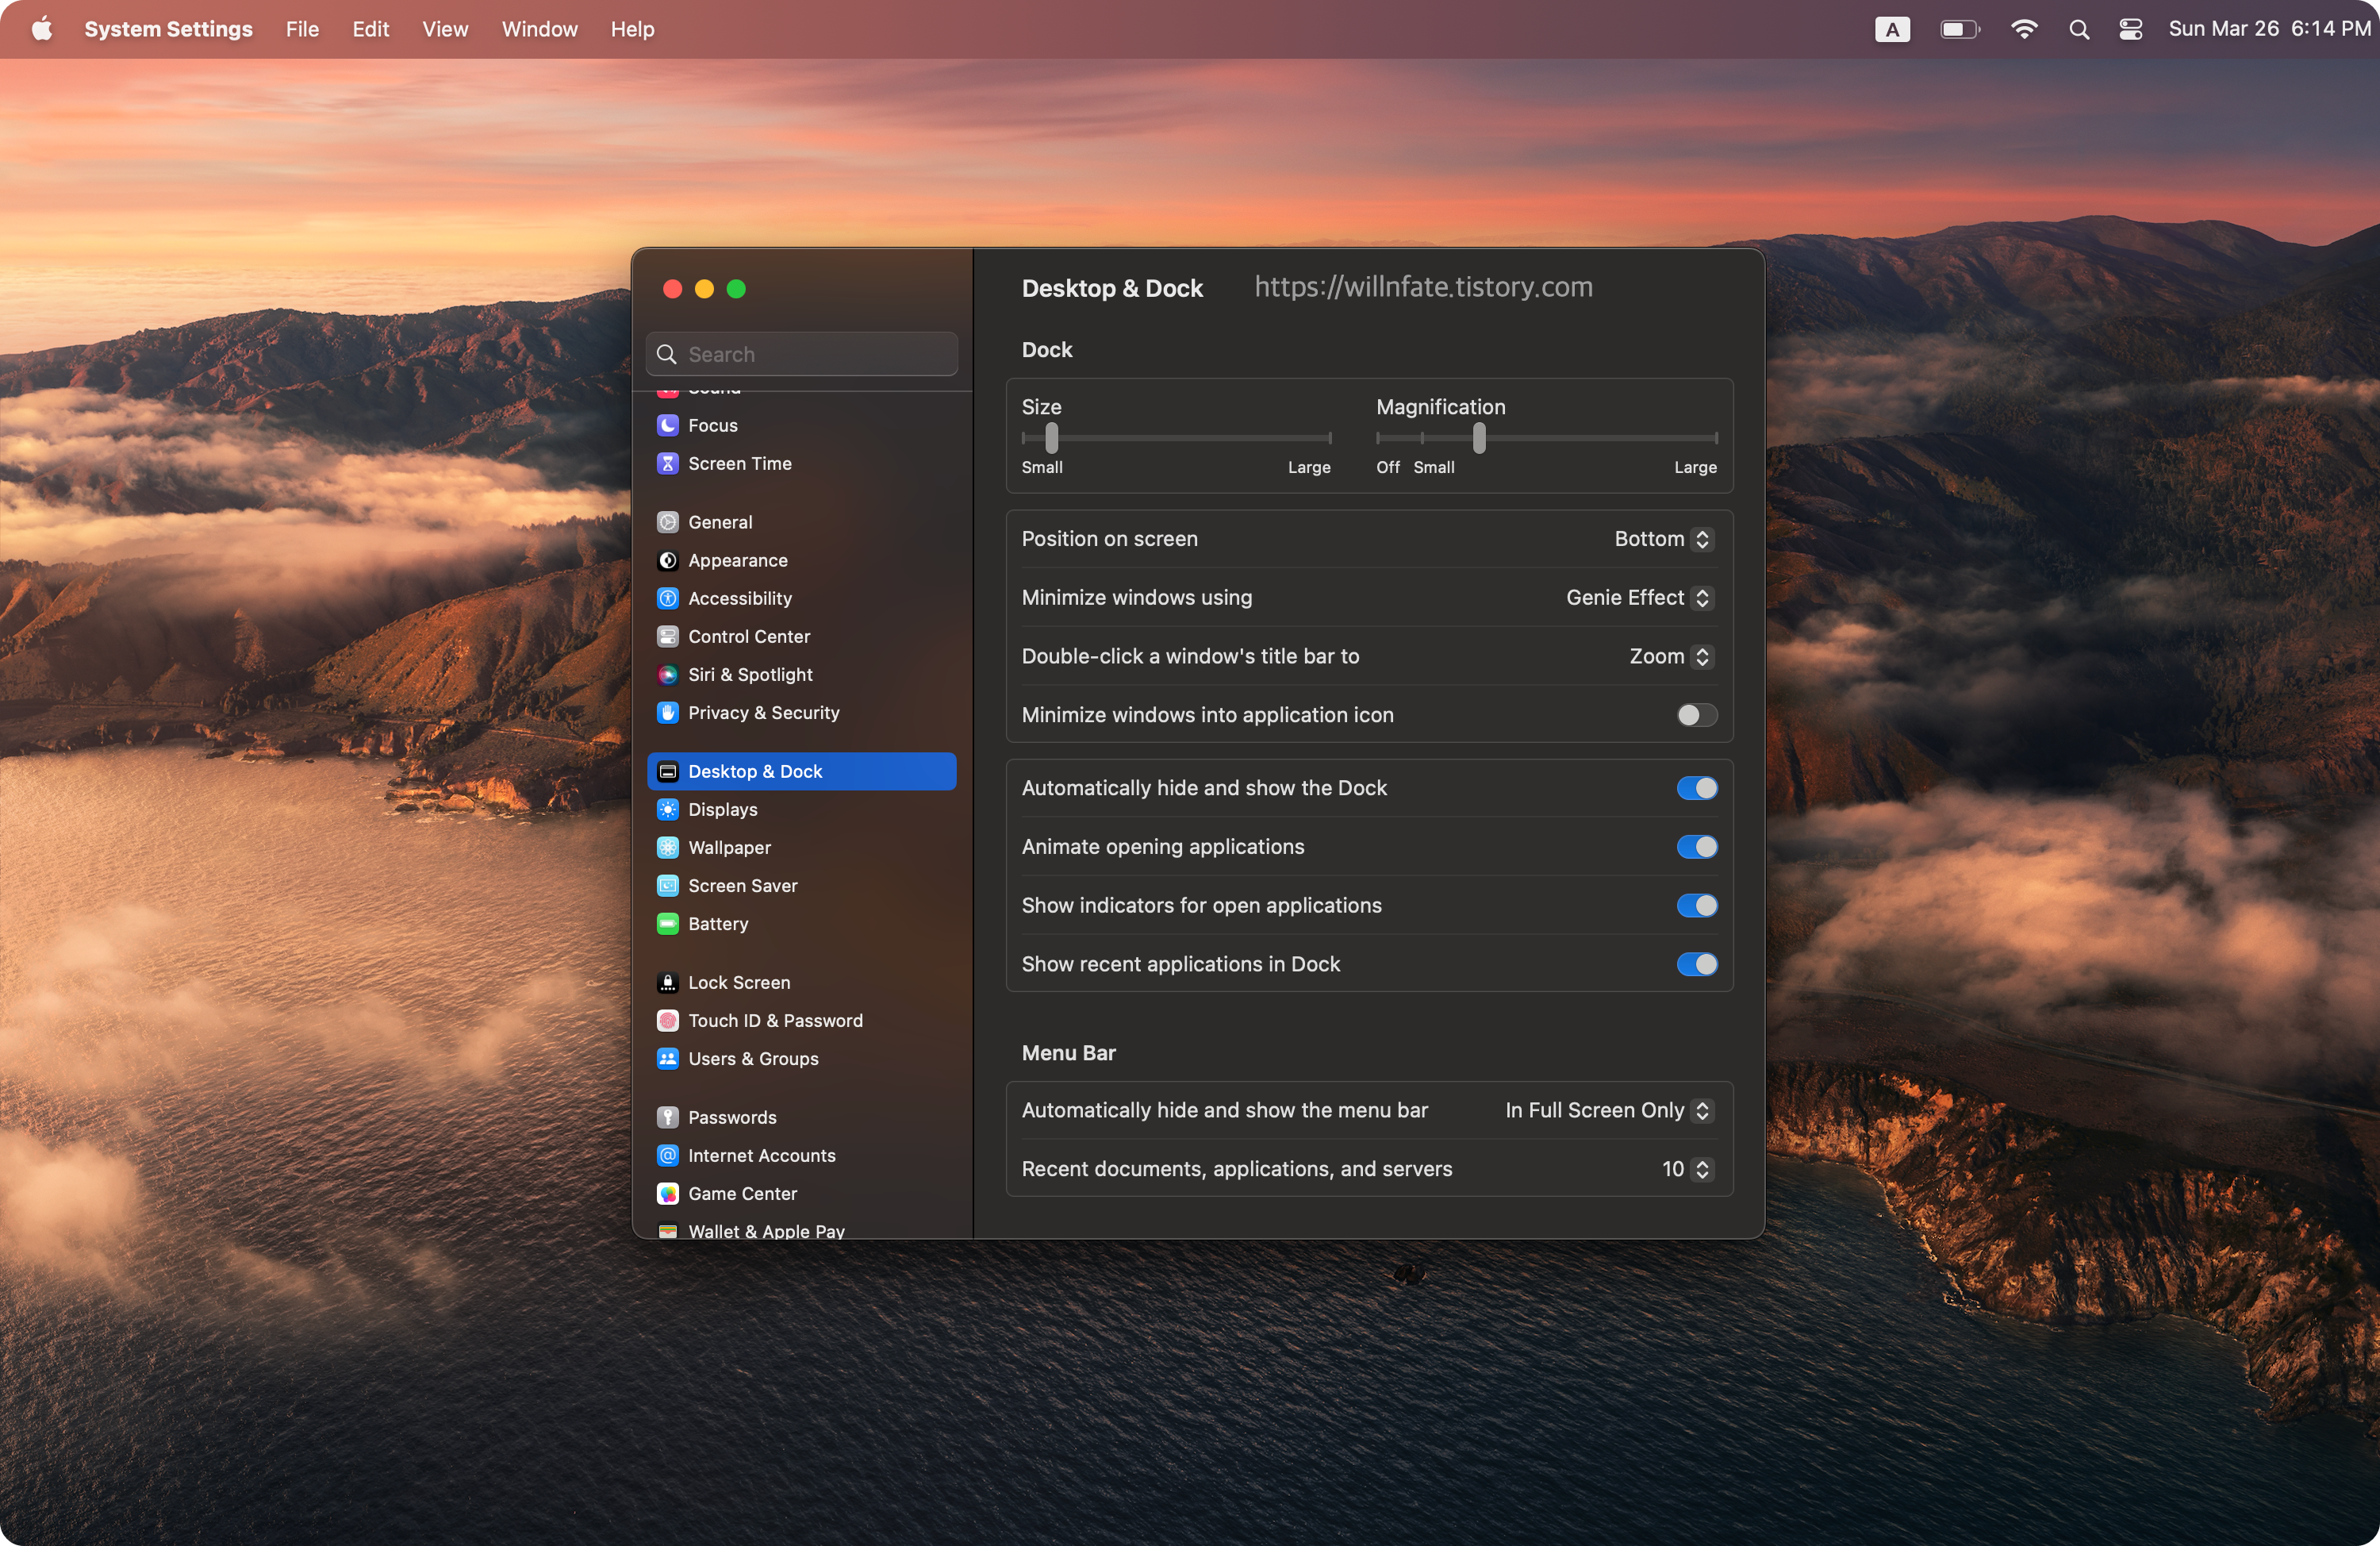Open Spotlight search magnifier in menu bar
2380x1546 pixels.
coord(2079,29)
